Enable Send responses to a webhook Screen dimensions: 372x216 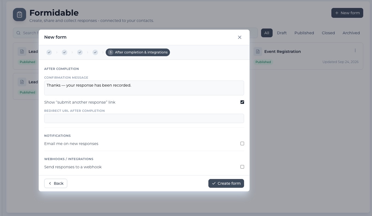[242, 167]
